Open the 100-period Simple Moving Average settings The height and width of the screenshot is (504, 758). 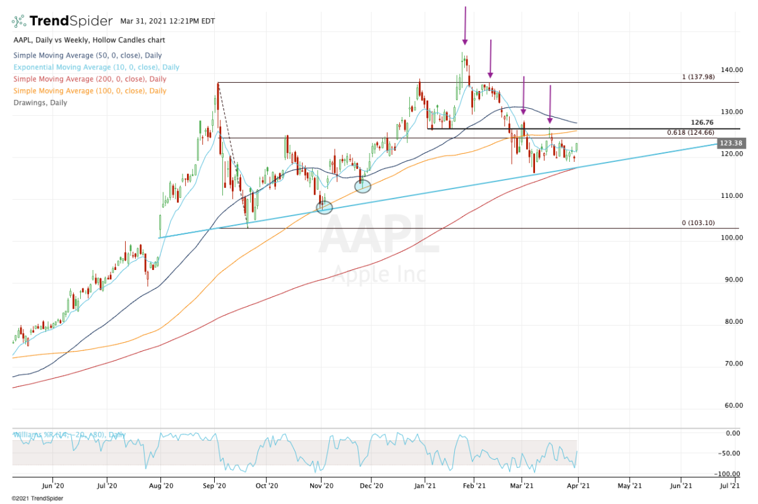tap(89, 90)
